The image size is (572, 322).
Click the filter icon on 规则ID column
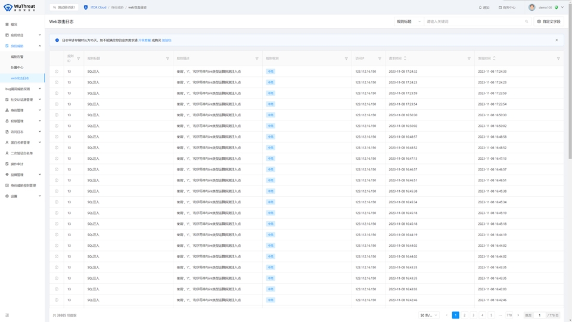(79, 59)
